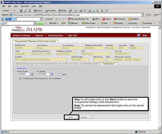Screen dimensions: 162x134
Task: Switch to the Goals tab
Action: pyautogui.click(x=66, y=64)
